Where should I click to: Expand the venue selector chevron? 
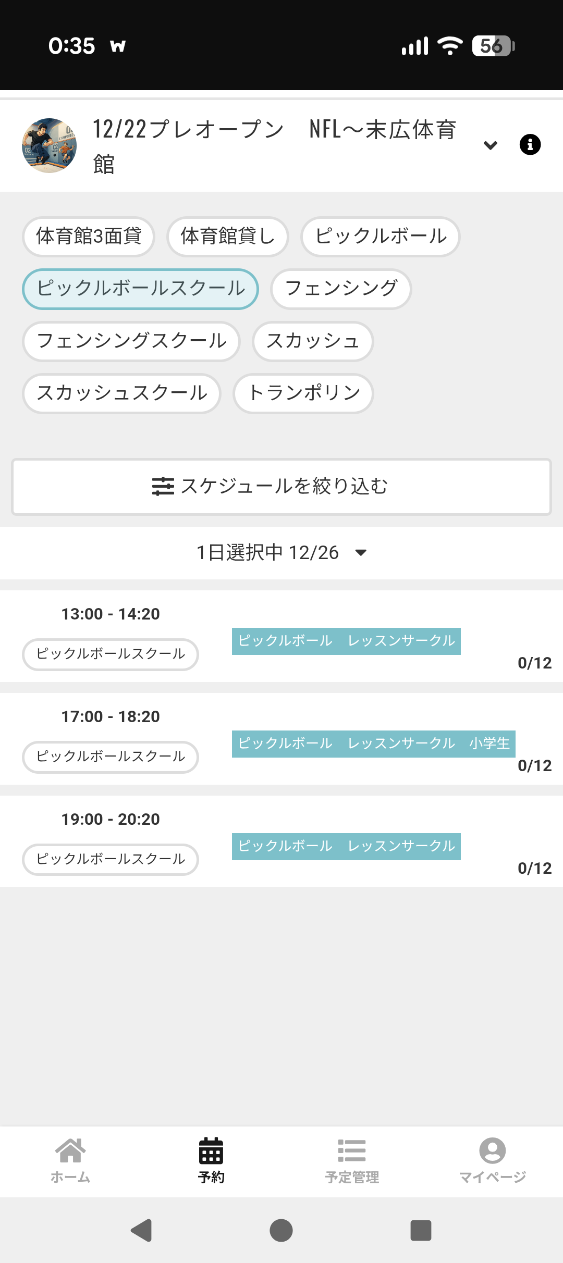[x=490, y=145]
